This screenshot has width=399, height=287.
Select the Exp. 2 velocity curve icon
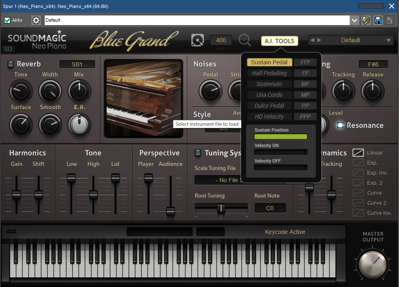click(x=358, y=183)
